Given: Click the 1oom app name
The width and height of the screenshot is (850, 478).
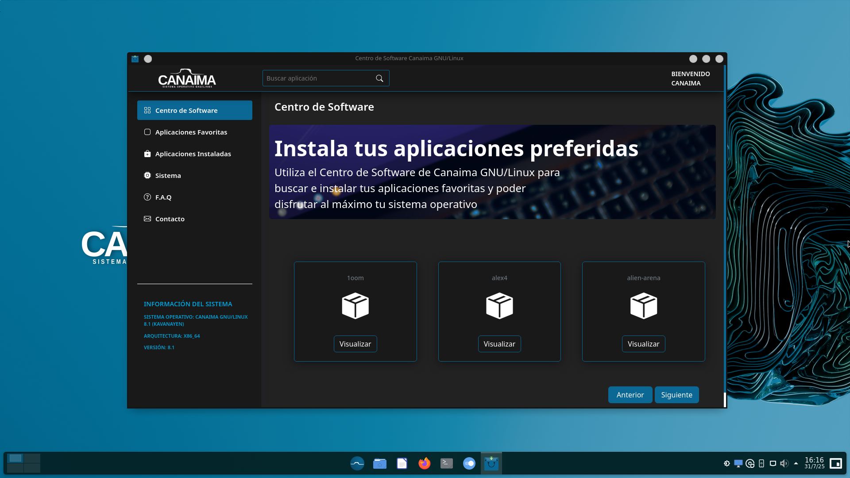Looking at the screenshot, I should (x=355, y=278).
